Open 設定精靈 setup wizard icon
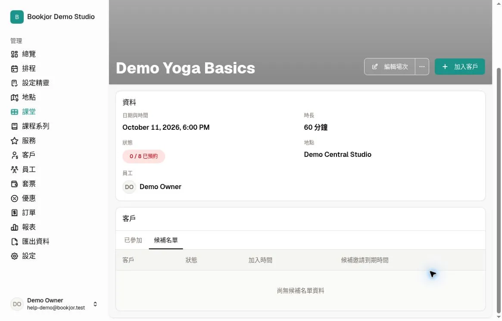Screen dimensions: 502x321 [14, 83]
